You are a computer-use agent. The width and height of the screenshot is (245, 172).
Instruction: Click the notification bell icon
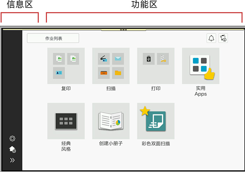click(x=211, y=38)
